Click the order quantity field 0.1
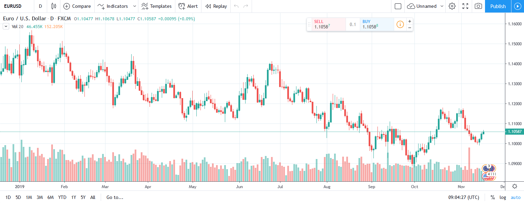Viewport: 524px width, 203px height. click(353, 24)
